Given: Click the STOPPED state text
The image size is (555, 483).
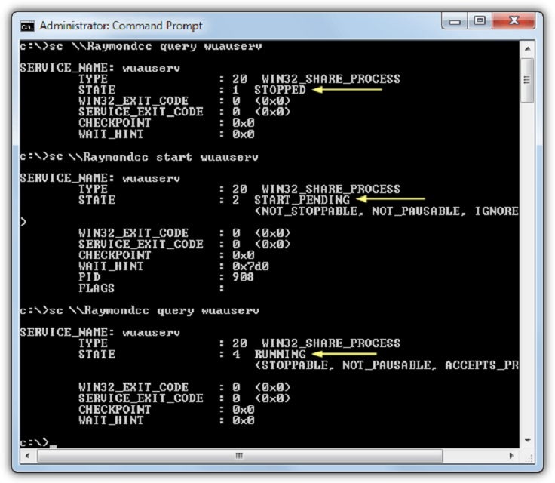Looking at the screenshot, I should [280, 90].
